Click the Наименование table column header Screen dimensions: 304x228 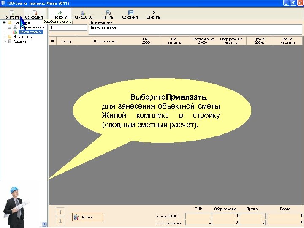click(105, 41)
